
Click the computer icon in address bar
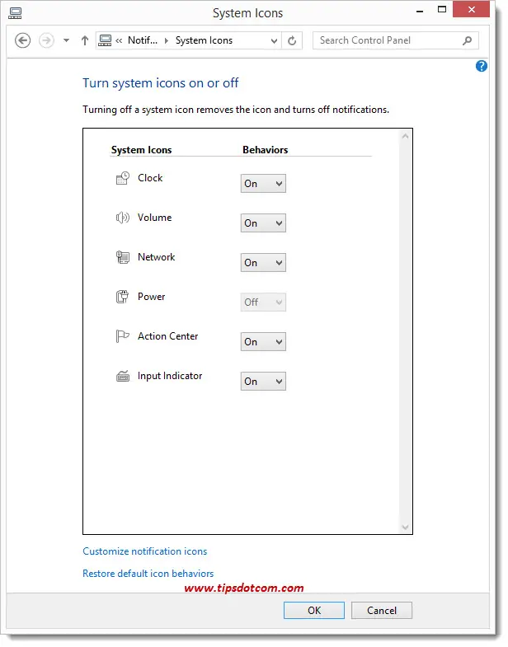(x=105, y=40)
